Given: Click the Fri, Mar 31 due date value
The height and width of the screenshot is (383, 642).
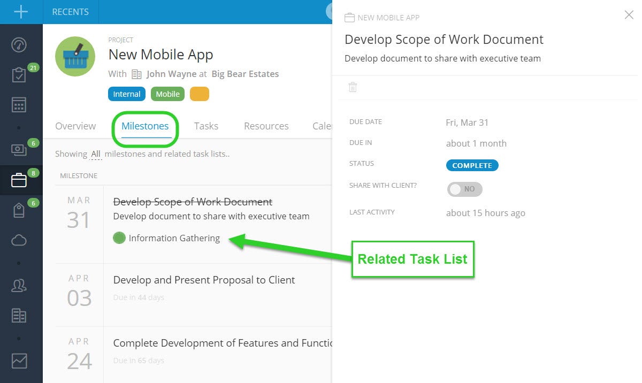Looking at the screenshot, I should coord(467,122).
